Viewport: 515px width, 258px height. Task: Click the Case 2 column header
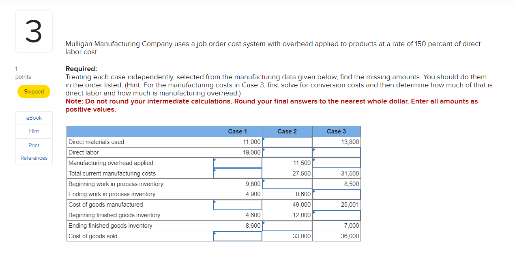pos(287,131)
